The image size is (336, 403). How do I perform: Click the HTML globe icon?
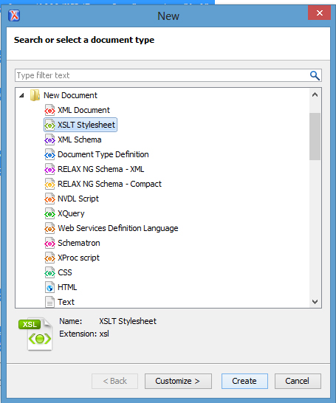(x=49, y=287)
